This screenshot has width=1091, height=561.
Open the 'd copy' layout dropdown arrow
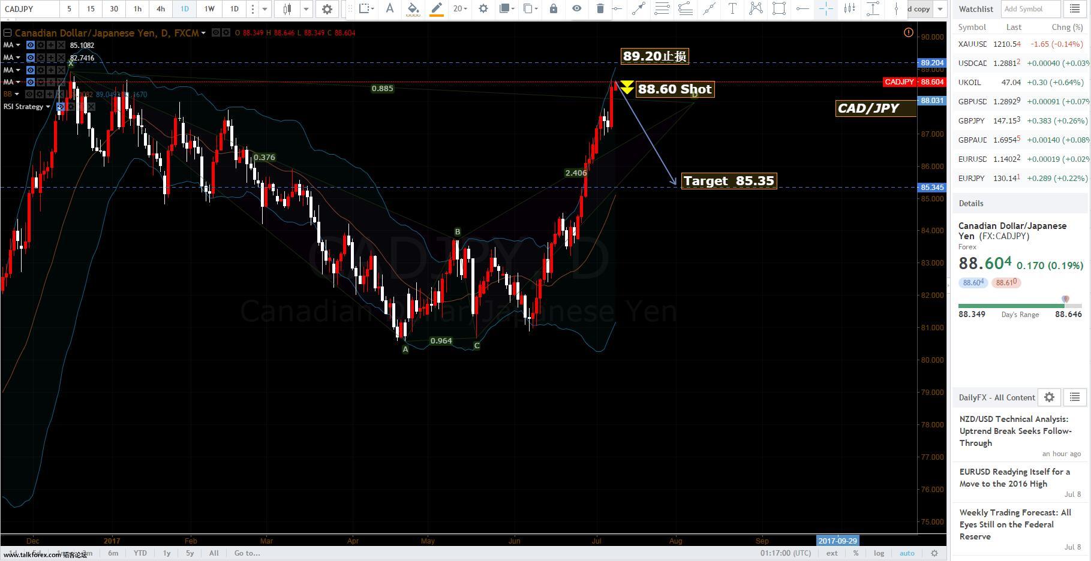940,9
